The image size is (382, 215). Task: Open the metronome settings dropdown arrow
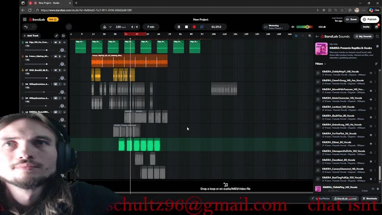click(110, 27)
